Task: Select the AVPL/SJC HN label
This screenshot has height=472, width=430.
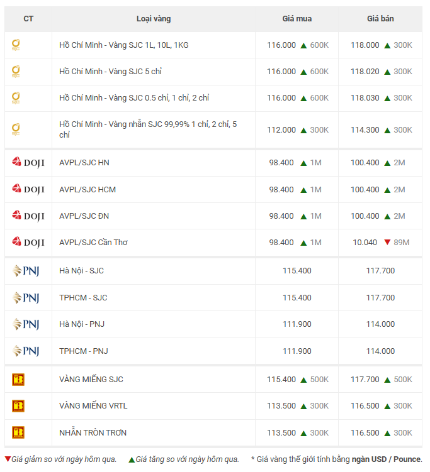Action: point(84,163)
